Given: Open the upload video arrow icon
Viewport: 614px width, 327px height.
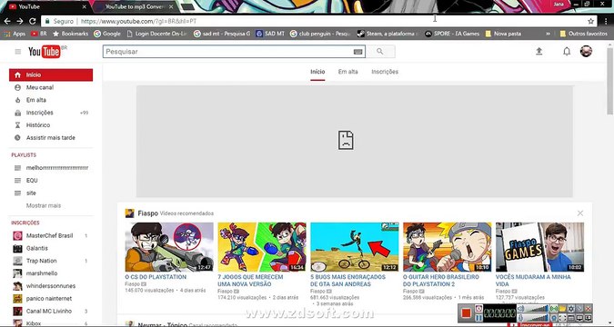Looking at the screenshot, I should [539, 51].
